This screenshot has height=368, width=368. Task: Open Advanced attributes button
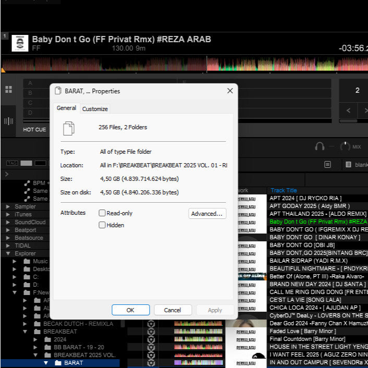pos(207,214)
